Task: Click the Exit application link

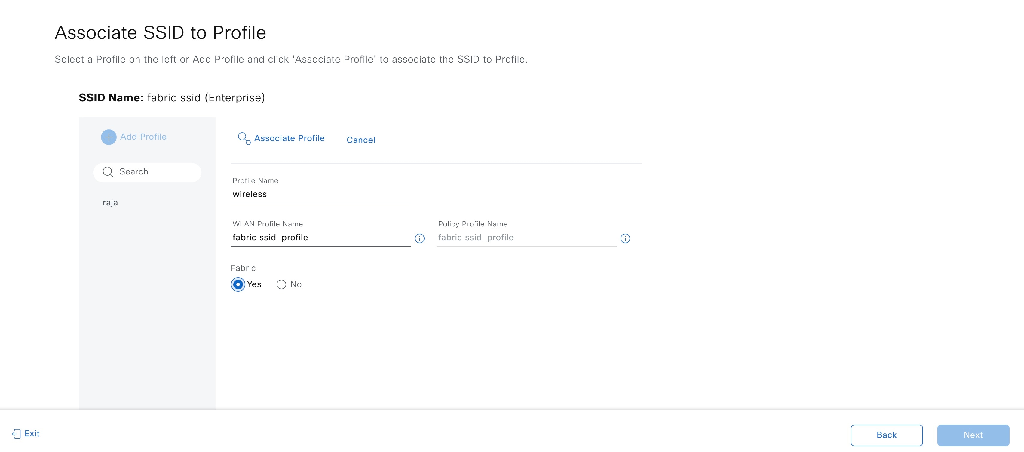Action: pyautogui.click(x=26, y=434)
